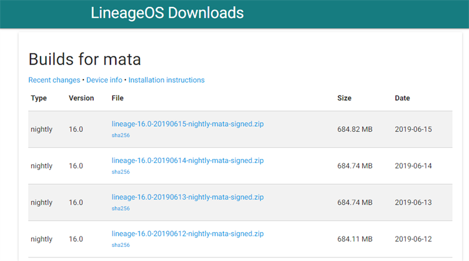
Task: Select the 684.11 MB size cell
Action: [355, 239]
